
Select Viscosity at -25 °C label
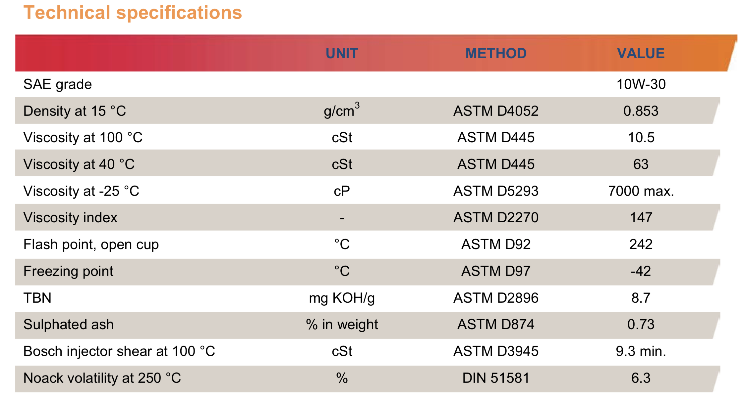pyautogui.click(x=81, y=191)
